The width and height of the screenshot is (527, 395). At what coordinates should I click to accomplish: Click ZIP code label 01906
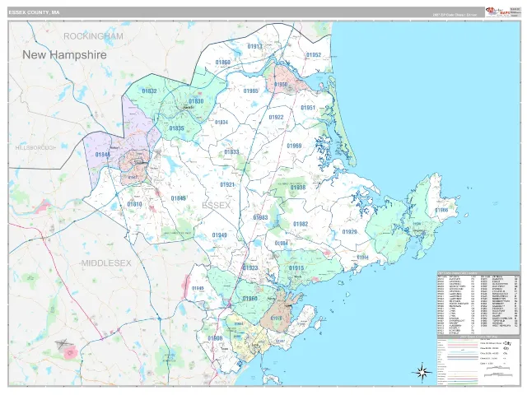pos(215,338)
